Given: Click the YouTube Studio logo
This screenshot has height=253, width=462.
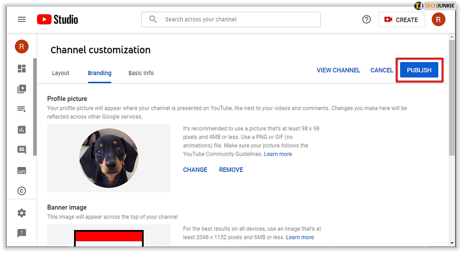Looking at the screenshot, I should 58,20.
